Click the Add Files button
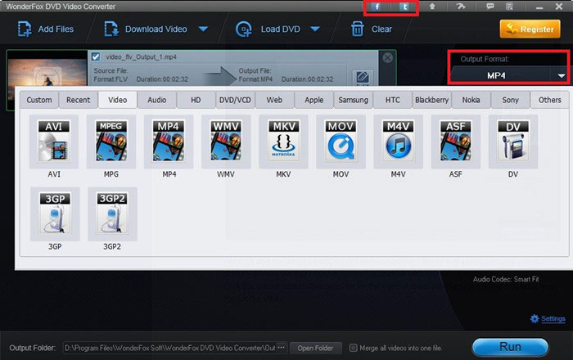 [46, 29]
